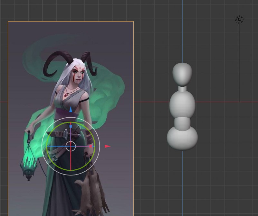
Task: Click the blue square Z-axis scale handle
Action: [x=71, y=126]
